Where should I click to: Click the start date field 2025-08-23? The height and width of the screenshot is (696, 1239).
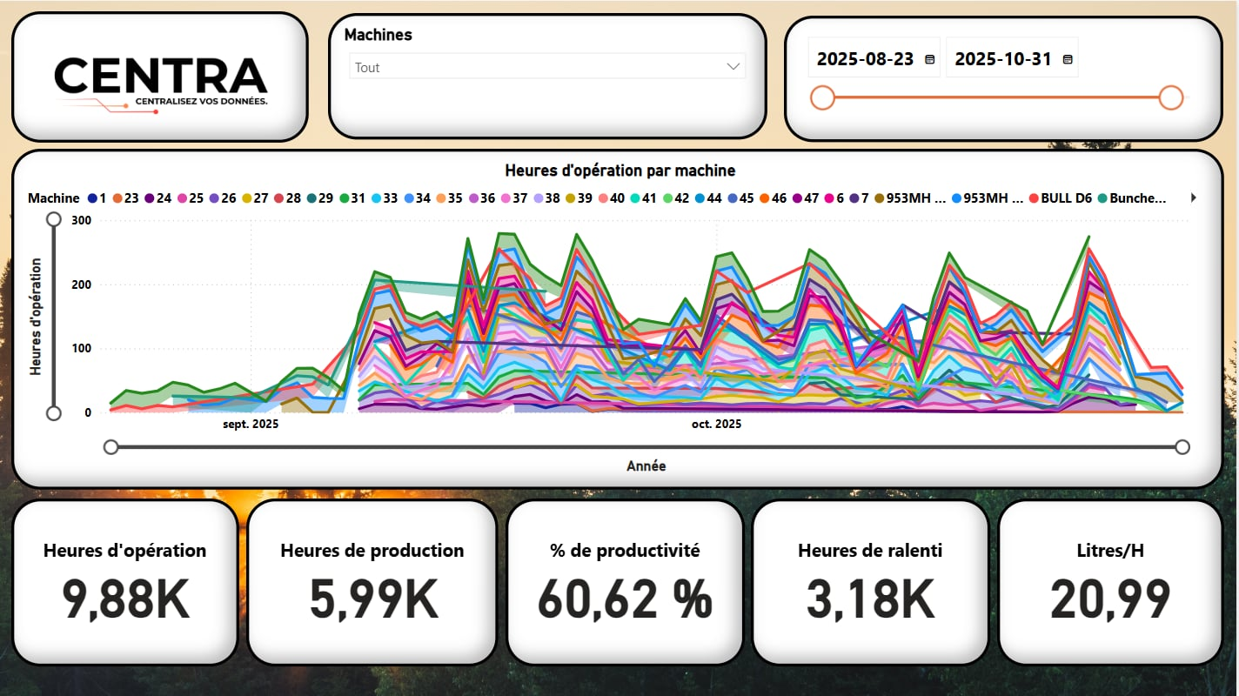865,59
